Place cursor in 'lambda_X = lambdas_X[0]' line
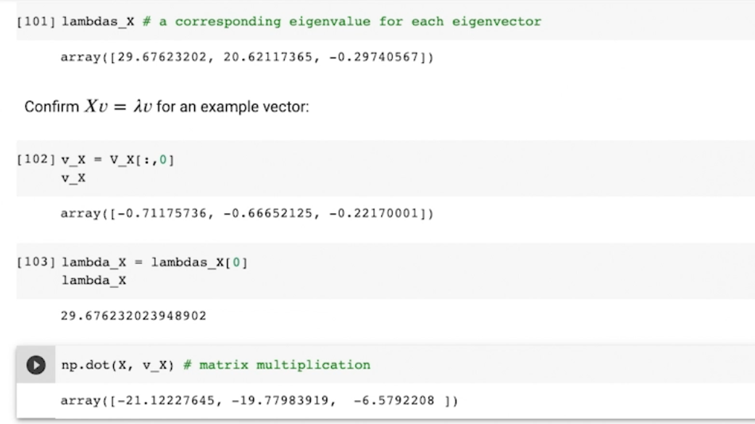The width and height of the screenshot is (755, 424). [145, 263]
